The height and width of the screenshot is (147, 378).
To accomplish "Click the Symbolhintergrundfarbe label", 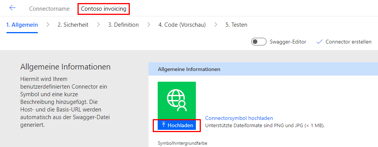I will coord(183,143).
